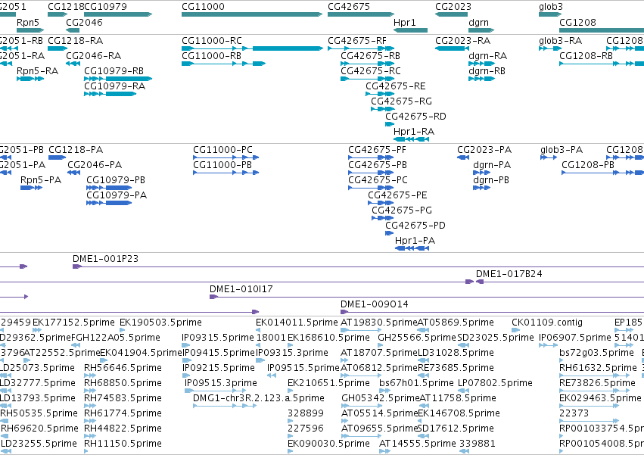Select the CG2046-PA protein feature
This screenshot has height=455, width=644.
(73, 173)
